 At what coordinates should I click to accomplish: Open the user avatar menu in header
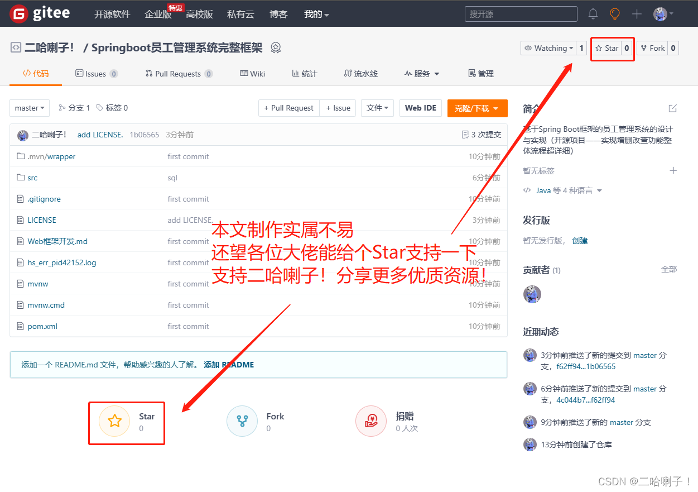663,14
